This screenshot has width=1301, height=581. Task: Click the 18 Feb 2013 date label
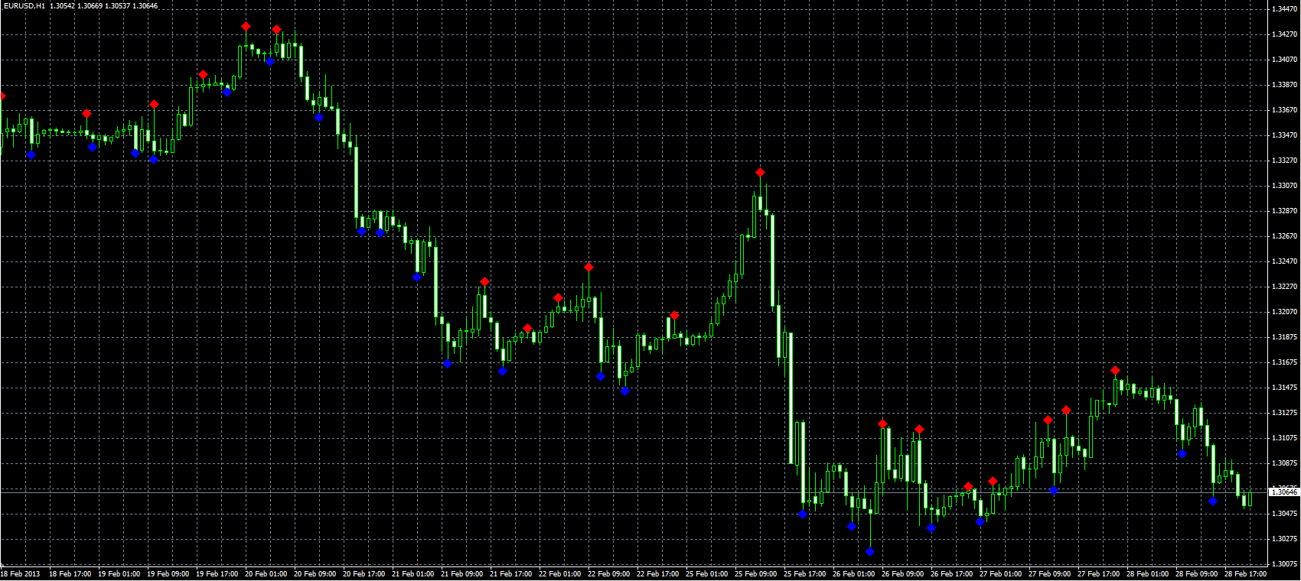[x=21, y=574]
